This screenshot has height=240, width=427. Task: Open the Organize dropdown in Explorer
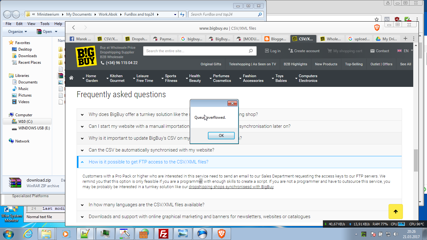pyautogui.click(x=18, y=32)
